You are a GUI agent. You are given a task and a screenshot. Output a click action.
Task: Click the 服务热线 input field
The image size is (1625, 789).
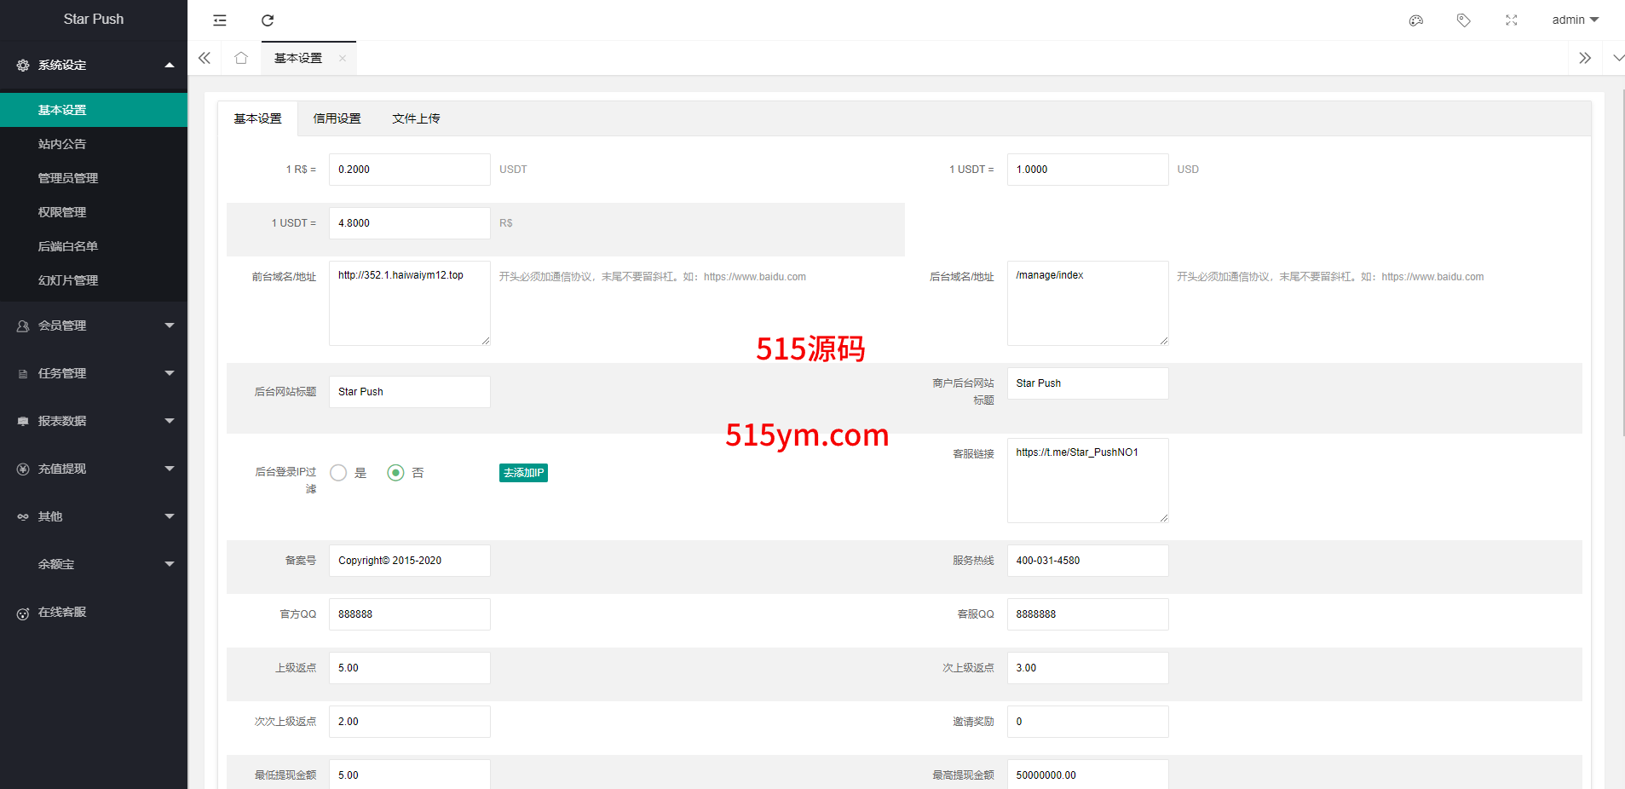[1087, 561]
